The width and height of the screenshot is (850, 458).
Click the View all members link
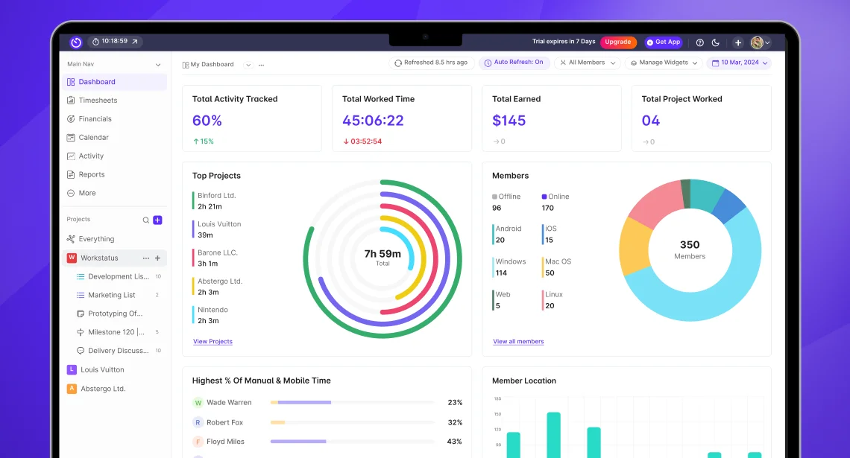(x=518, y=341)
